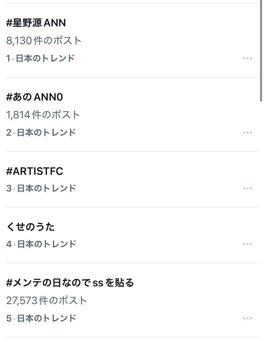Screen dimensions: 264x341
Task: Open more options for くせのうた trend
Action: point(247,244)
